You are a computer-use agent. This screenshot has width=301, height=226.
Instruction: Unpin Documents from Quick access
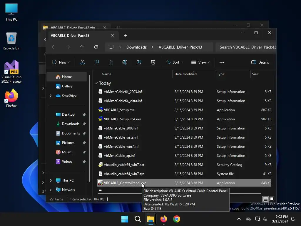click(x=84, y=133)
